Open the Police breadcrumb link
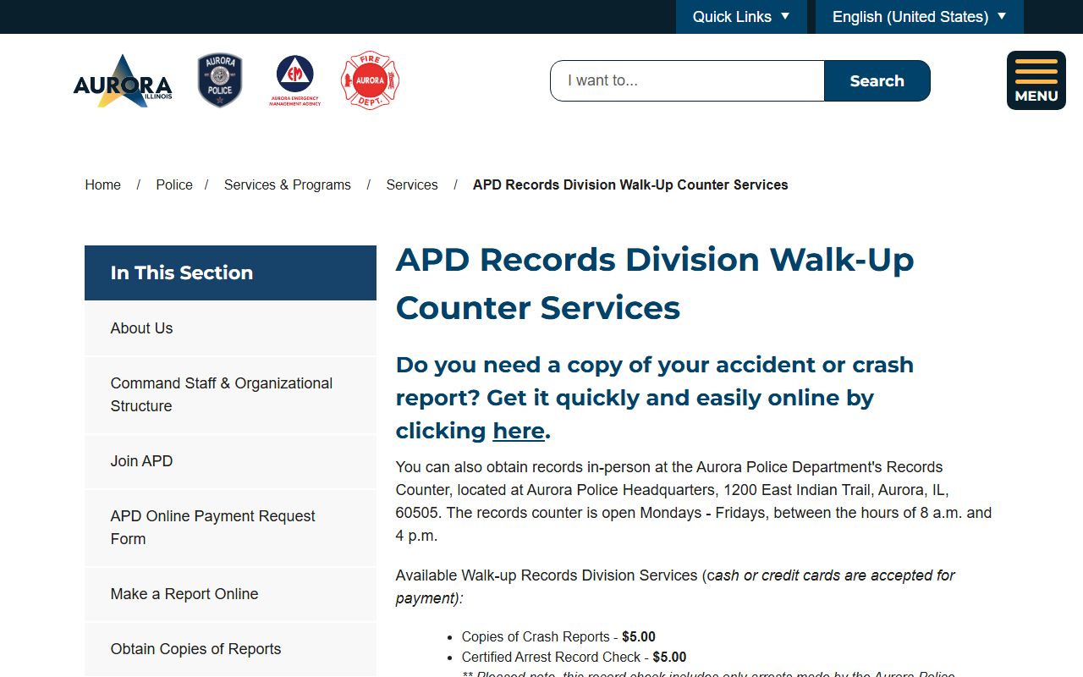The height and width of the screenshot is (677, 1083). click(x=174, y=184)
